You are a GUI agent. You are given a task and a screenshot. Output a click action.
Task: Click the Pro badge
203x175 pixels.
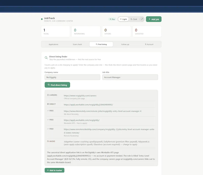click(112, 19)
